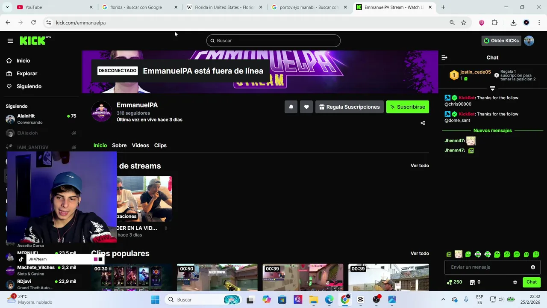
Task: Click Ver todo next to Clips populares
Action: click(420, 253)
